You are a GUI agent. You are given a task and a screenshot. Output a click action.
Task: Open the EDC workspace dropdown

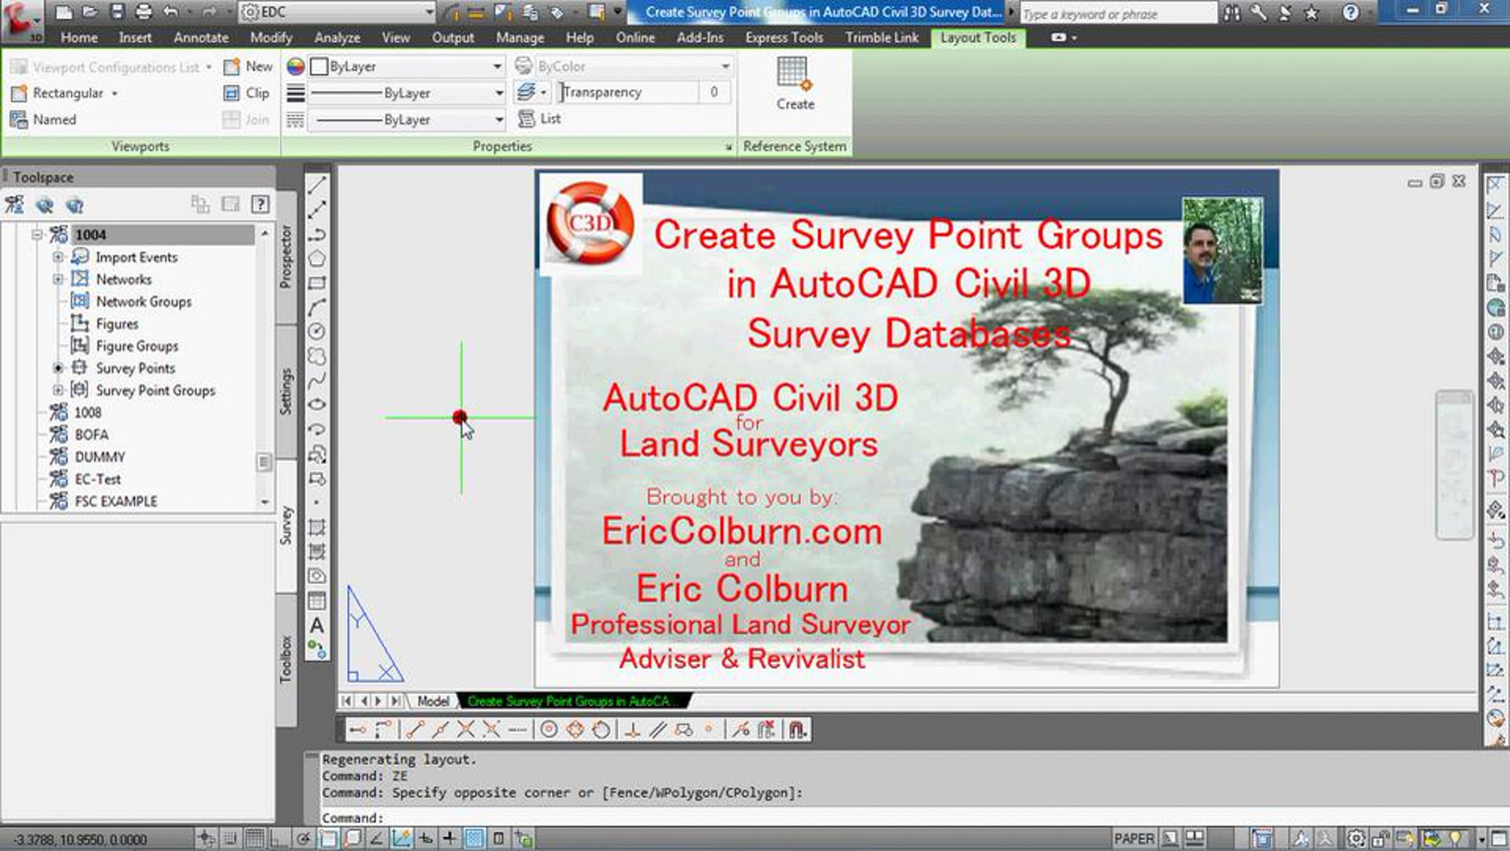(428, 12)
